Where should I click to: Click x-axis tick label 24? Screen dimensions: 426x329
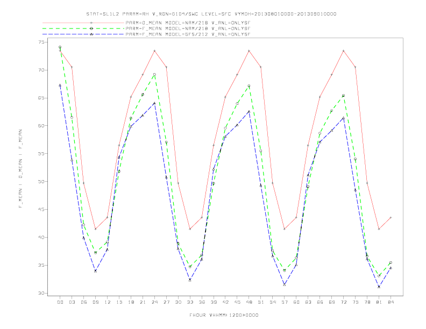[154, 302]
